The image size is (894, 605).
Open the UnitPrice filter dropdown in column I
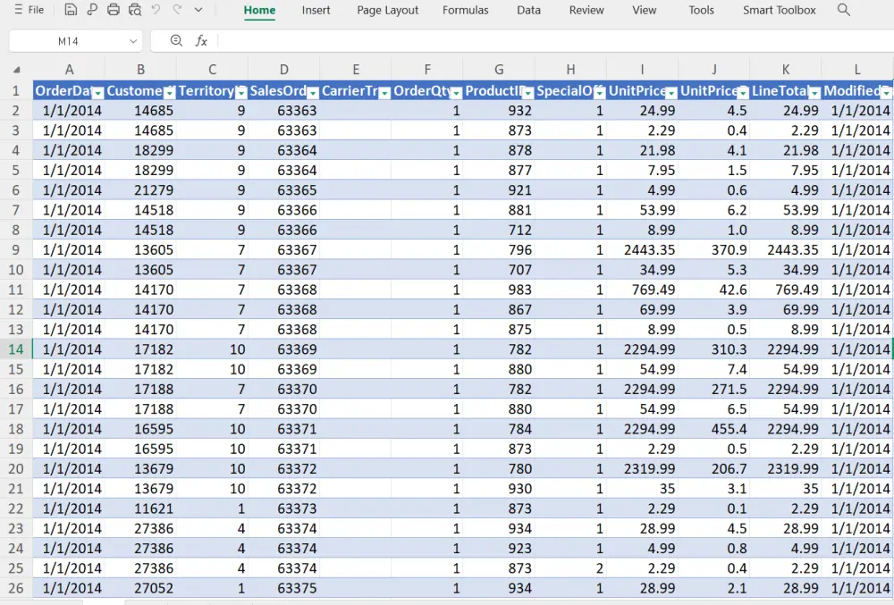tap(671, 92)
